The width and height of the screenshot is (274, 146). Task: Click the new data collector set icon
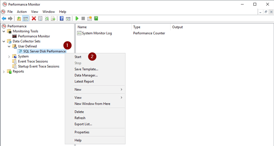click(x=90, y=18)
